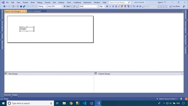The height and width of the screenshot is (106, 188).
Task: Open the Analyze menu
Action: point(61,2)
